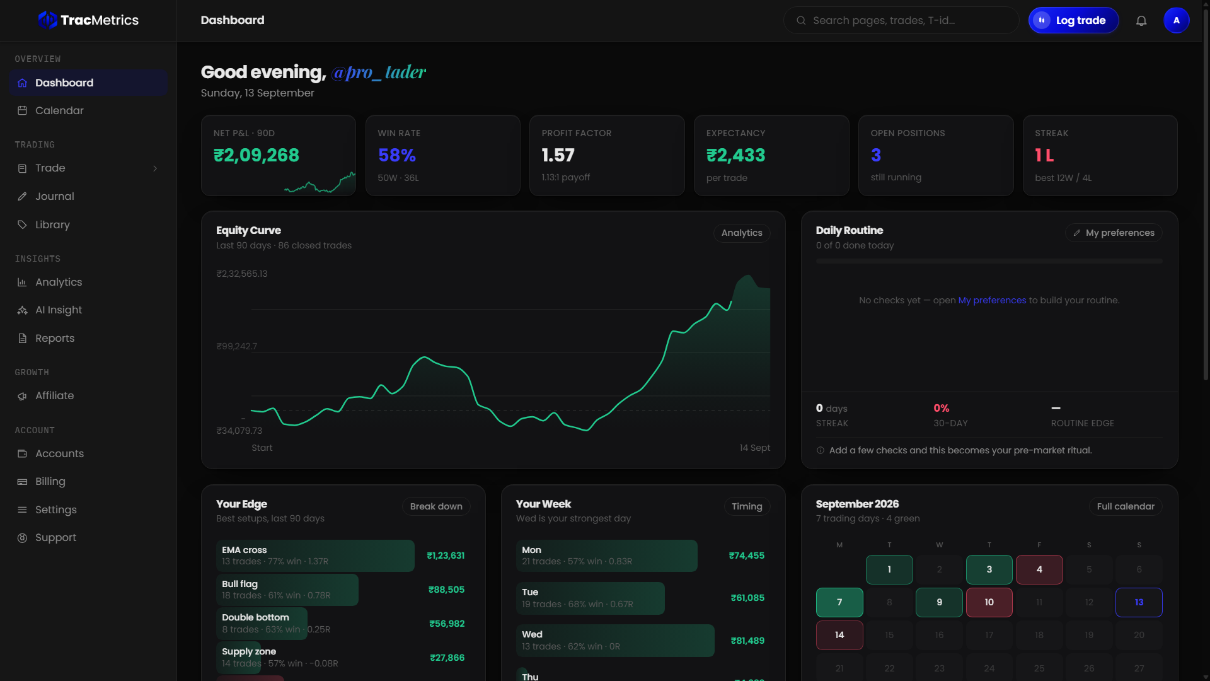Focus the search pages and trades field

pyautogui.click(x=901, y=20)
